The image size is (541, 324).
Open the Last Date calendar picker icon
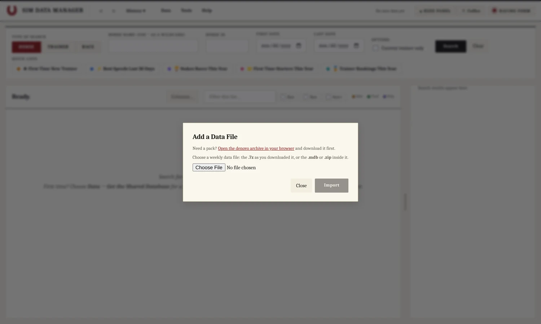click(356, 46)
